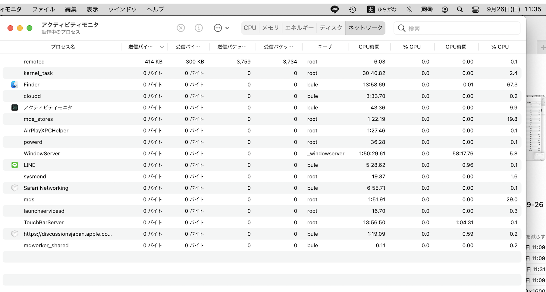
Task: Open Spotlight search in menu bar
Action: (460, 9)
